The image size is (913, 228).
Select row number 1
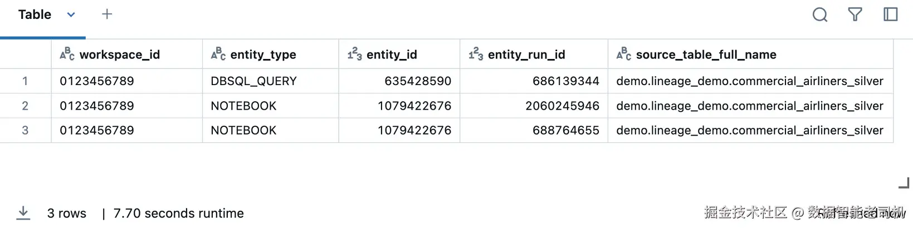pyautogui.click(x=25, y=81)
